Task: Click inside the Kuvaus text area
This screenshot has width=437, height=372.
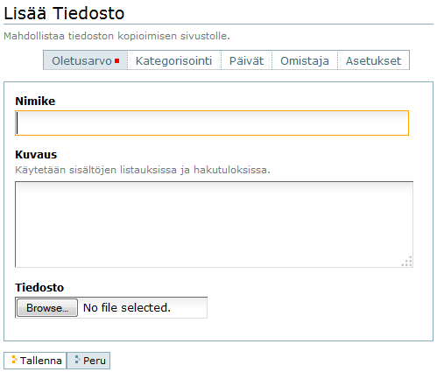Action: point(214,224)
